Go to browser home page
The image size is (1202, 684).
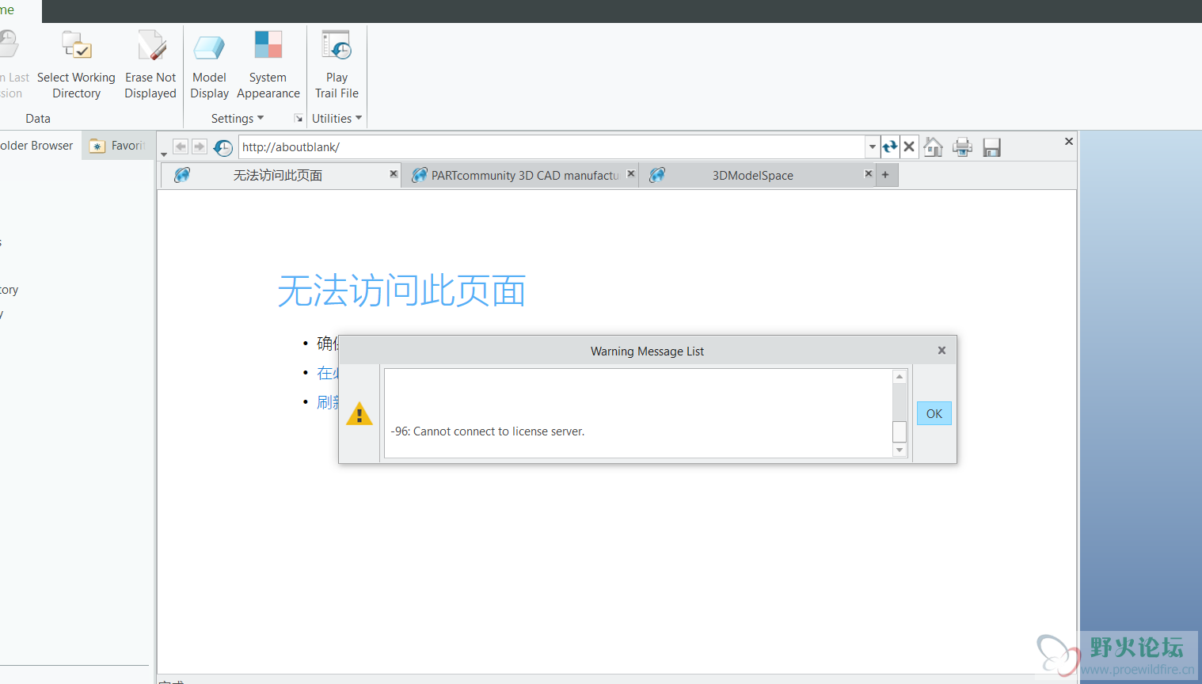point(934,147)
